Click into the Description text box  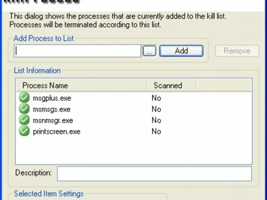click(155, 174)
